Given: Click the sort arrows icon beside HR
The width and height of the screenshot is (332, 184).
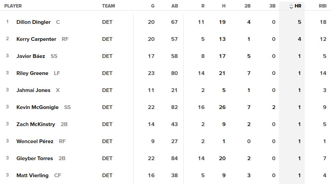Looking at the screenshot, I should (291, 6).
